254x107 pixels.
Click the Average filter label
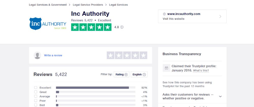tap(45, 96)
